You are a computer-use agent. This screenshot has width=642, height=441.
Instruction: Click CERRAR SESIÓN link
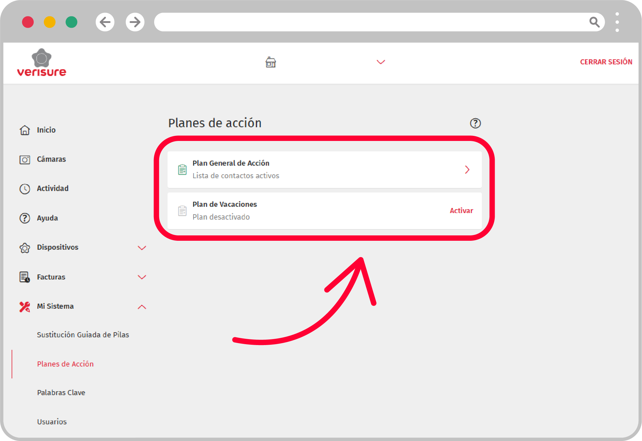[606, 62]
